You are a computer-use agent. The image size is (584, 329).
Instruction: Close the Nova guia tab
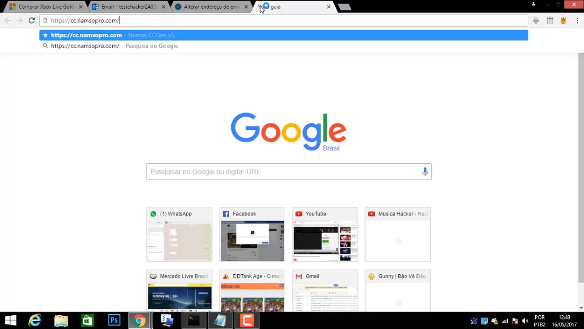coord(328,7)
